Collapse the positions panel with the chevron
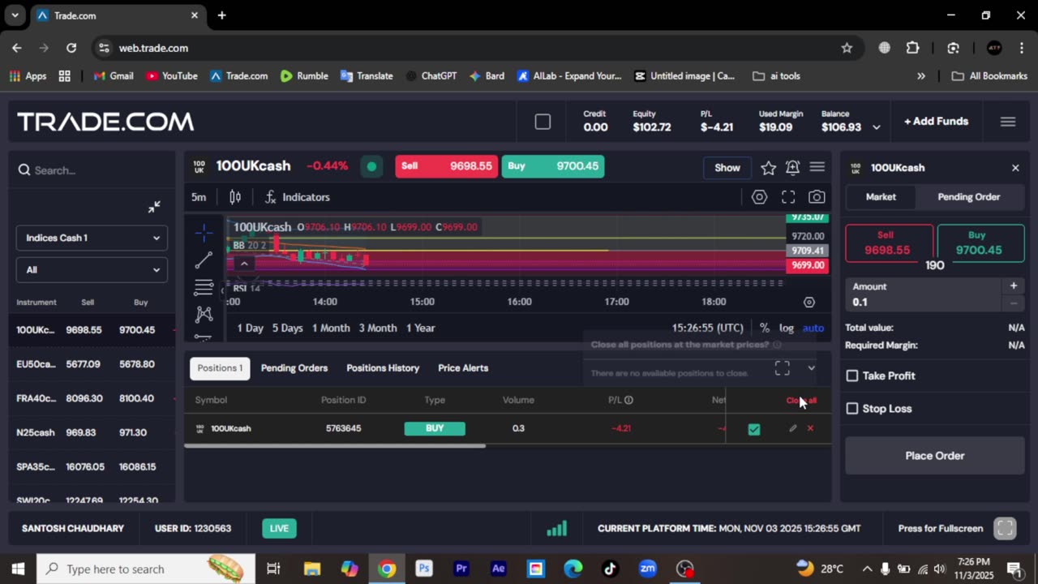Screen dimensions: 1038x584 coord(811,368)
